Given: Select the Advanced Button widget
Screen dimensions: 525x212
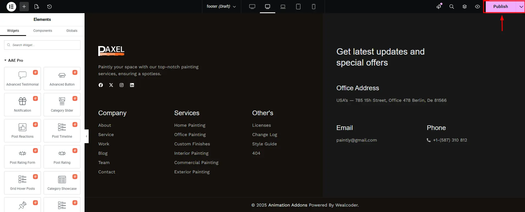Looking at the screenshot, I should 62,78.
